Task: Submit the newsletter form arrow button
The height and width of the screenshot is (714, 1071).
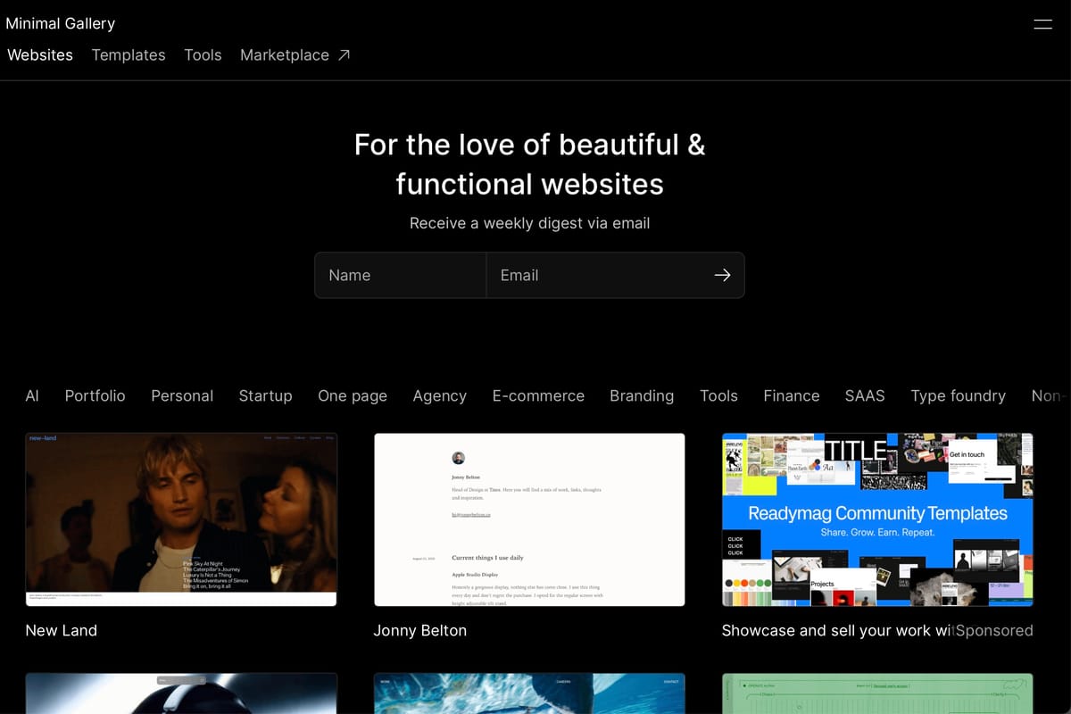Action: click(x=722, y=275)
